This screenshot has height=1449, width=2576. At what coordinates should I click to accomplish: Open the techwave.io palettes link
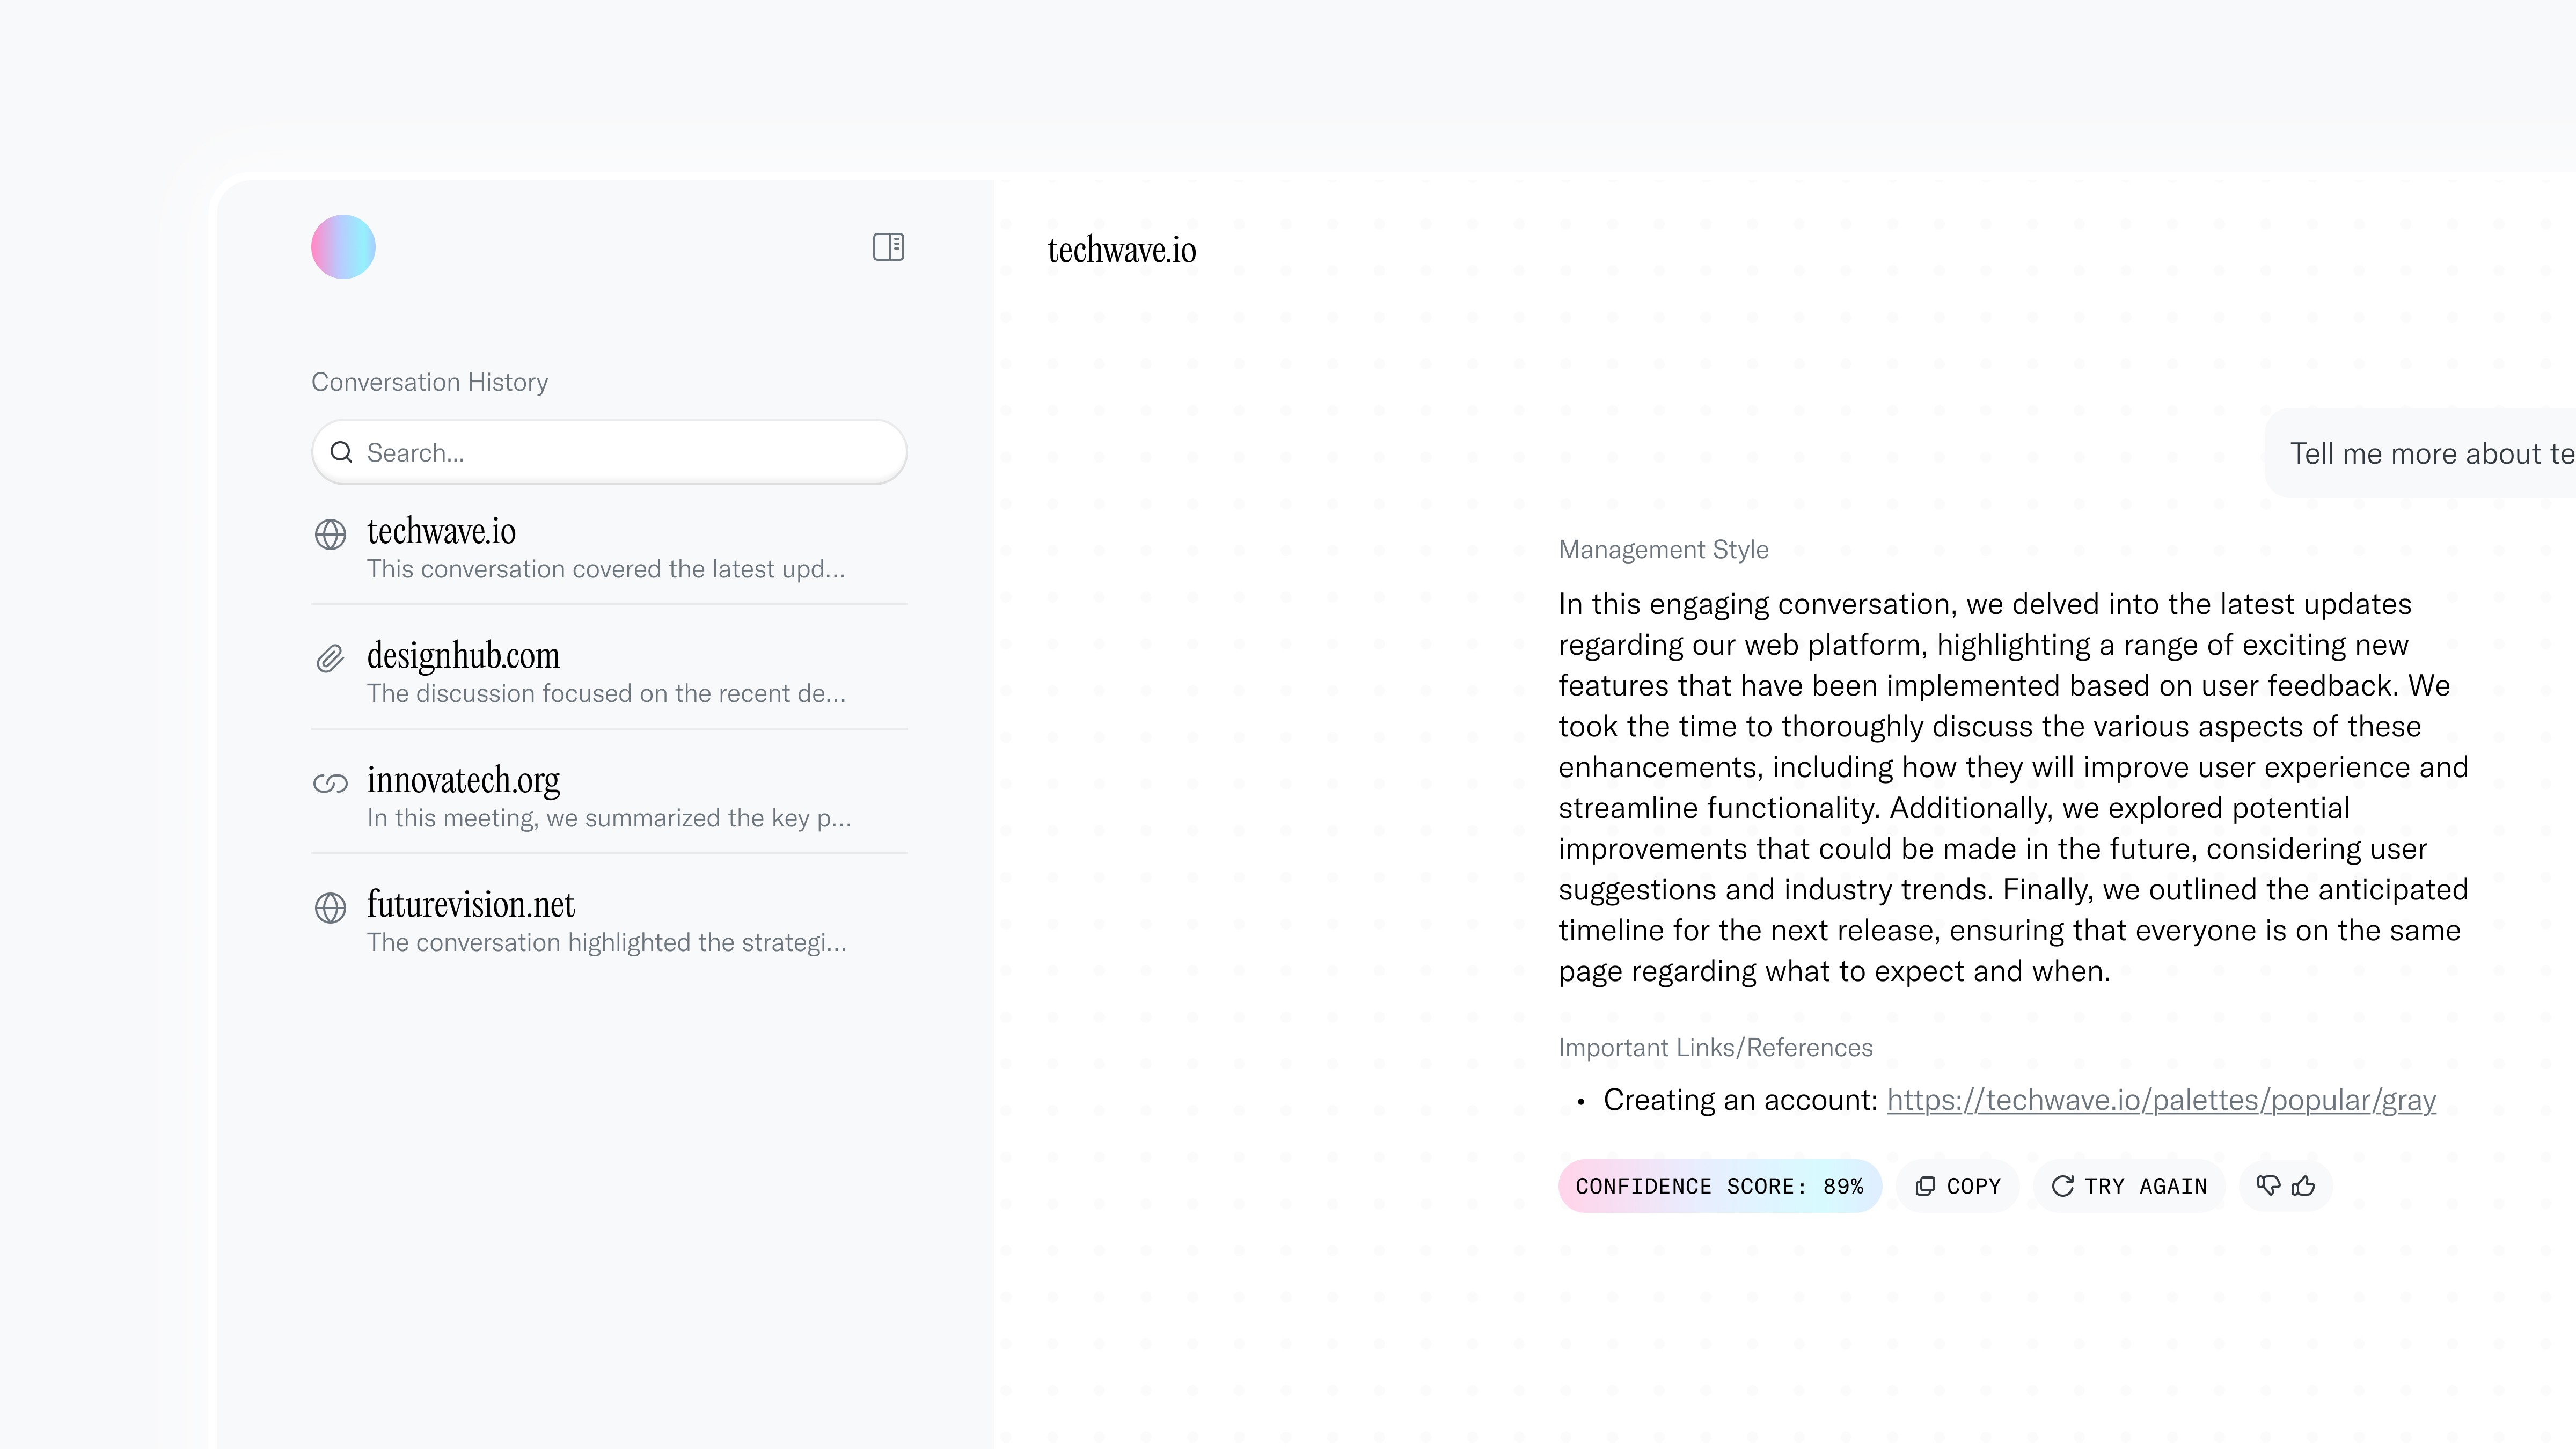tap(2160, 1100)
